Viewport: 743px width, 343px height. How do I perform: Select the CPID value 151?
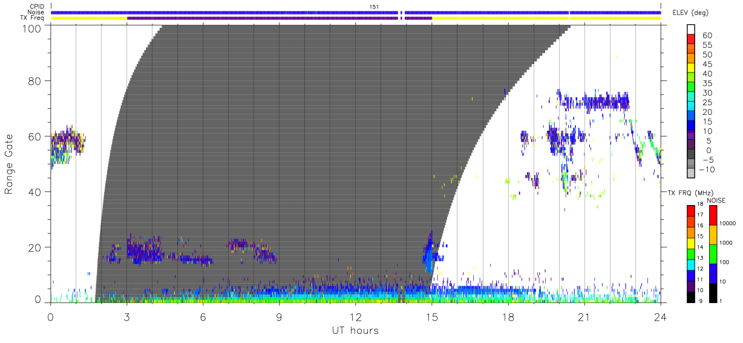point(374,6)
